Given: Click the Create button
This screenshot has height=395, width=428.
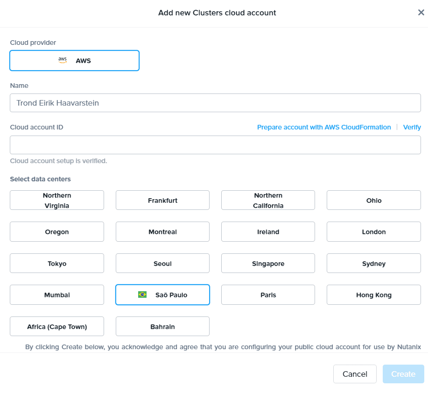Looking at the screenshot, I should [x=403, y=373].
